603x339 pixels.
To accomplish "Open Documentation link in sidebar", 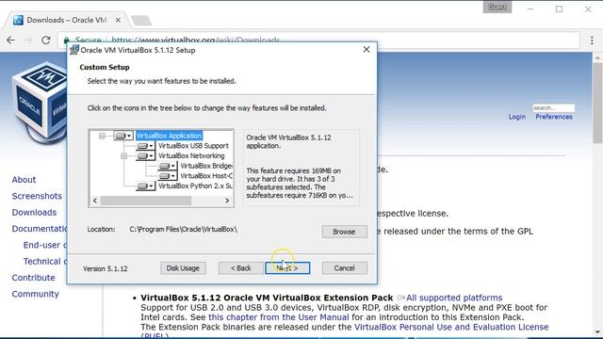I will coord(40,229).
